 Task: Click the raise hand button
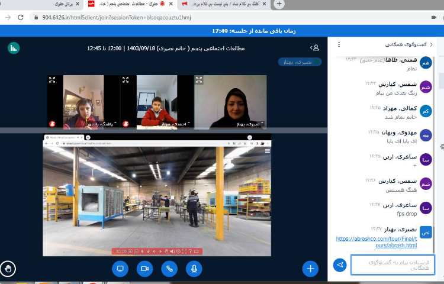8,269
